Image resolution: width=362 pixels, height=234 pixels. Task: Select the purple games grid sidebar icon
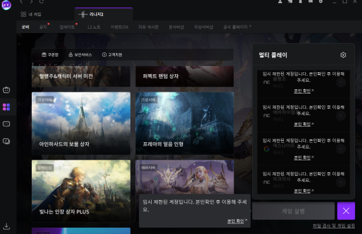(6, 107)
